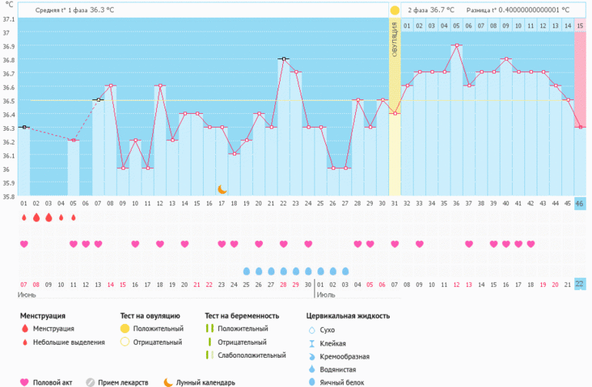Click the 36.9 temperature point on day 36
The image size is (592, 387).
(456, 45)
